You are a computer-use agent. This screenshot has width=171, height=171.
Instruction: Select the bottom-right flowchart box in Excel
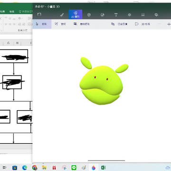point(25,117)
